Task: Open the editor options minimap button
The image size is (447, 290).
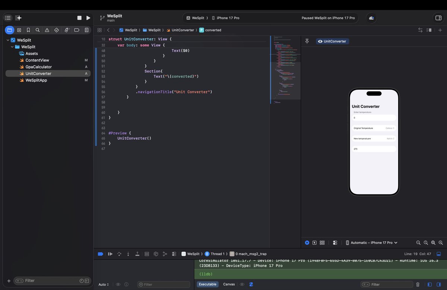Action: point(429,30)
